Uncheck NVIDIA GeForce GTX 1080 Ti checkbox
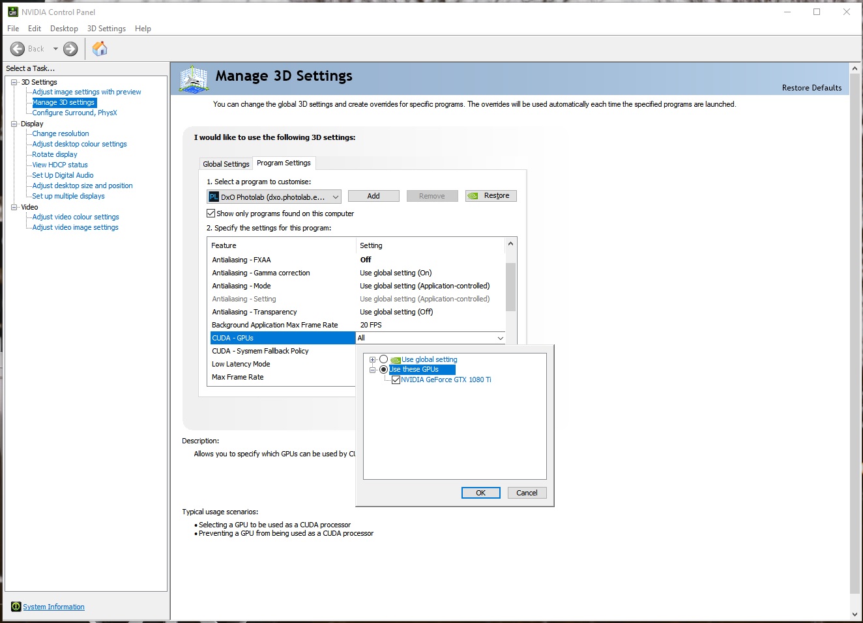Image resolution: width=863 pixels, height=623 pixels. point(396,380)
